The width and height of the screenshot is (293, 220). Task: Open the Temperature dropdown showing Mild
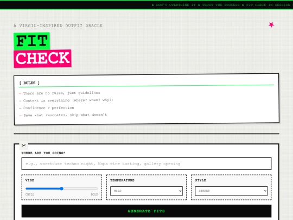tap(146, 191)
